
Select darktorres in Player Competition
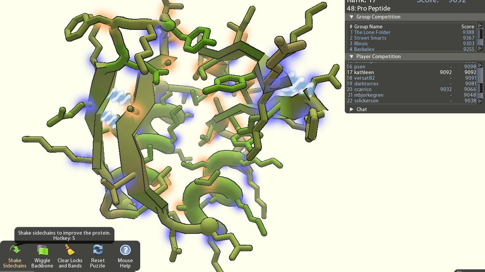pyautogui.click(x=365, y=83)
